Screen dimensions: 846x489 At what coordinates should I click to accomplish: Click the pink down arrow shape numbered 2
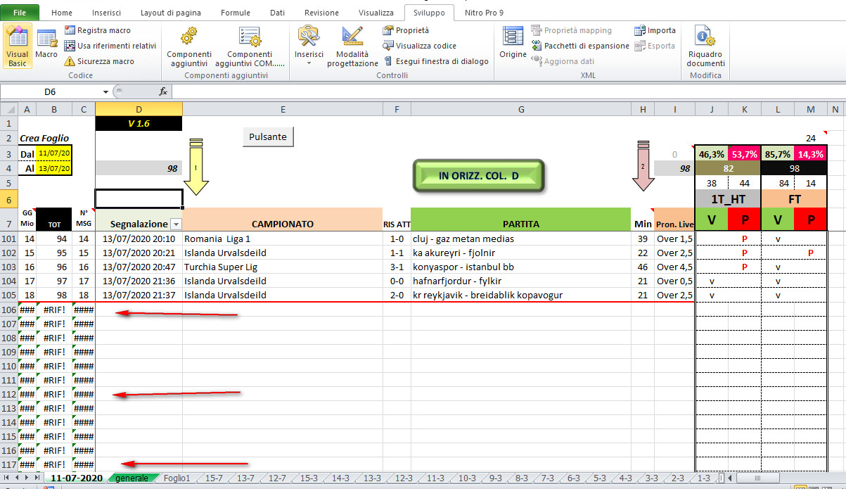[x=643, y=165]
